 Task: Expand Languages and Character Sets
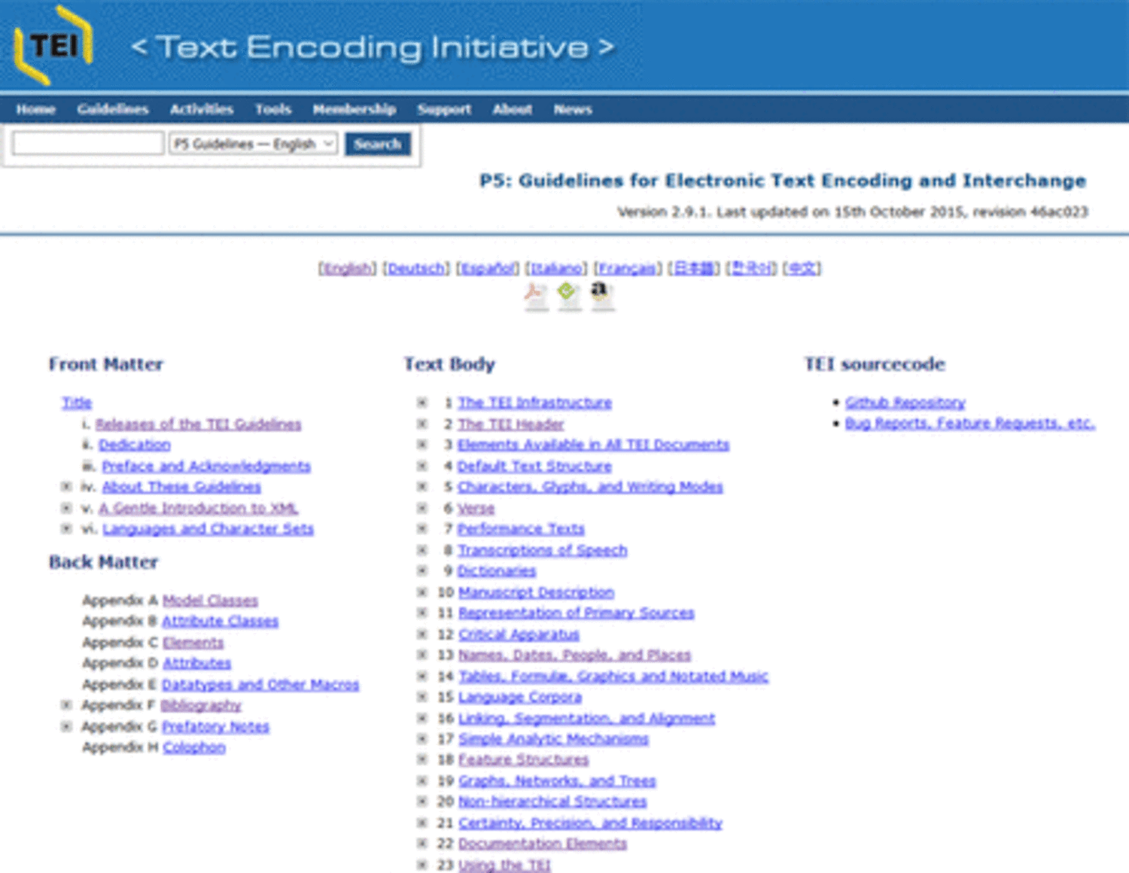click(x=67, y=529)
